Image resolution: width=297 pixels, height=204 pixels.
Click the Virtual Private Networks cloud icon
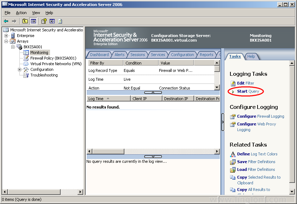click(x=26, y=64)
